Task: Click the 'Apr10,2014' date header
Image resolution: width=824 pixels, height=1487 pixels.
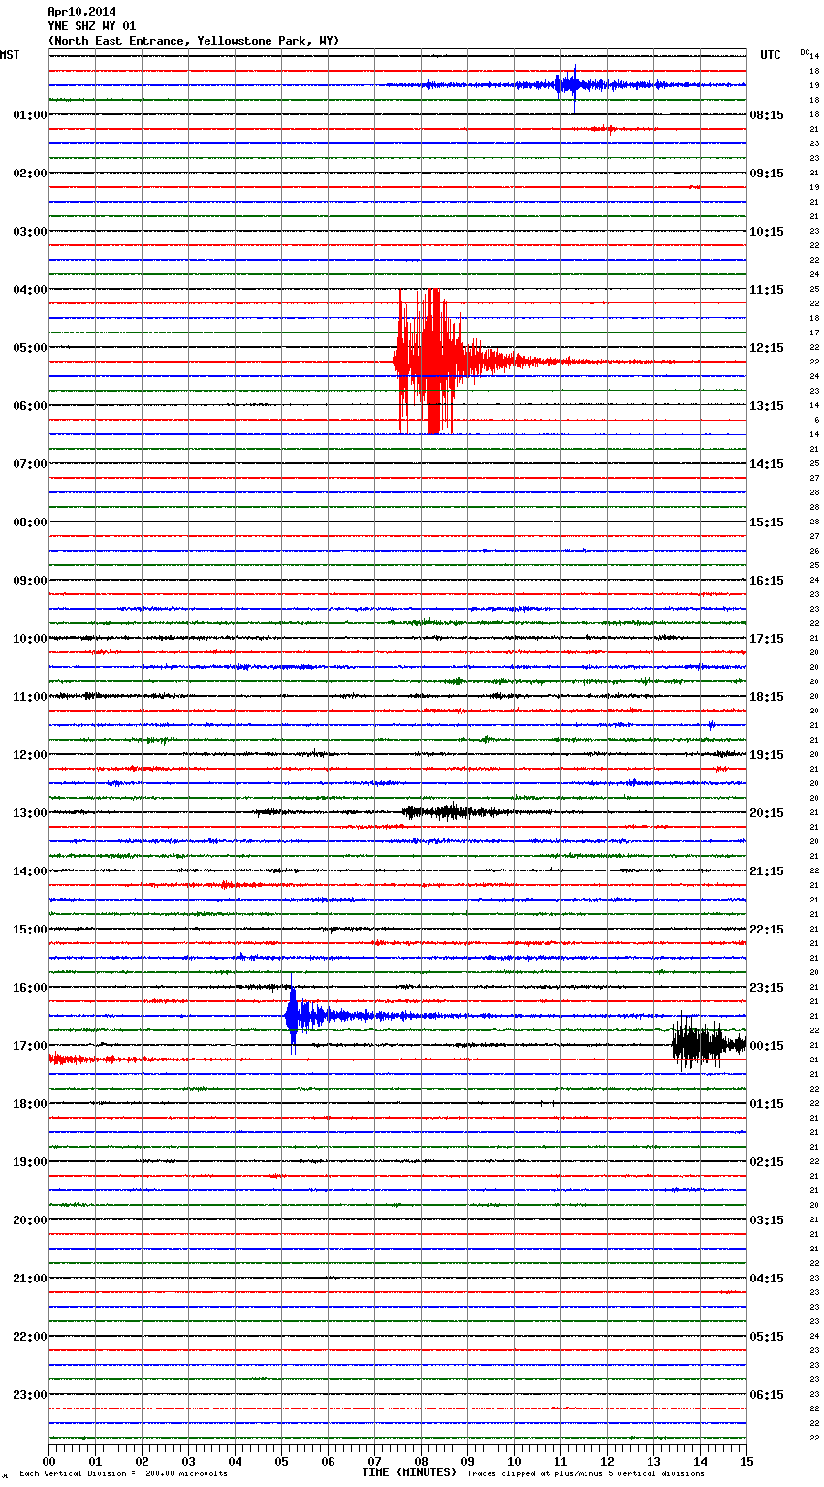Action: click(81, 12)
